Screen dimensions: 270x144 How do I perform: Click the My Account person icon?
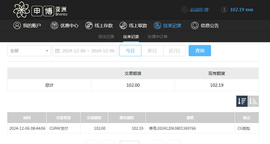(x=17, y=25)
